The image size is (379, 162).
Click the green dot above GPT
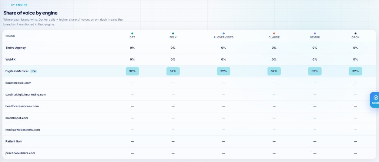click(x=132, y=34)
